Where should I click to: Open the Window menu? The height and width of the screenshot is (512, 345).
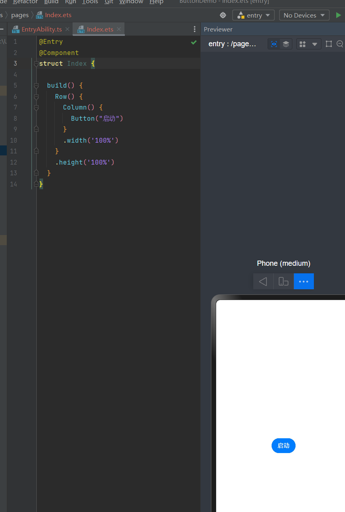(x=131, y=2)
